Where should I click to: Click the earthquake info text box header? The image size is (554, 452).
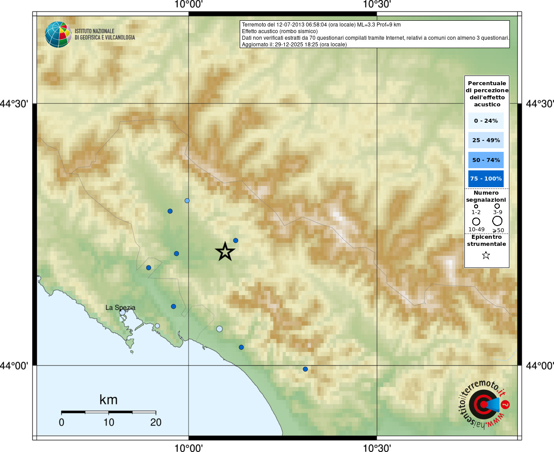[375, 34]
